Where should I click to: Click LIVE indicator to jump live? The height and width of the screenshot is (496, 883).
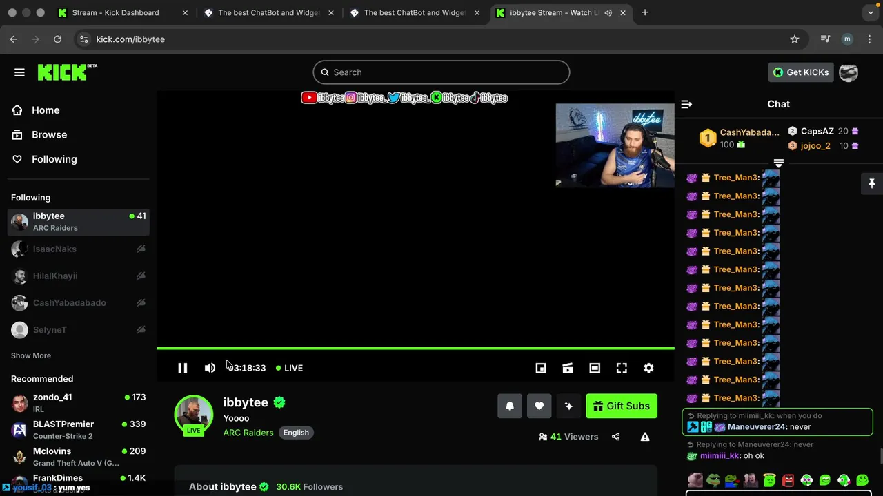point(289,368)
